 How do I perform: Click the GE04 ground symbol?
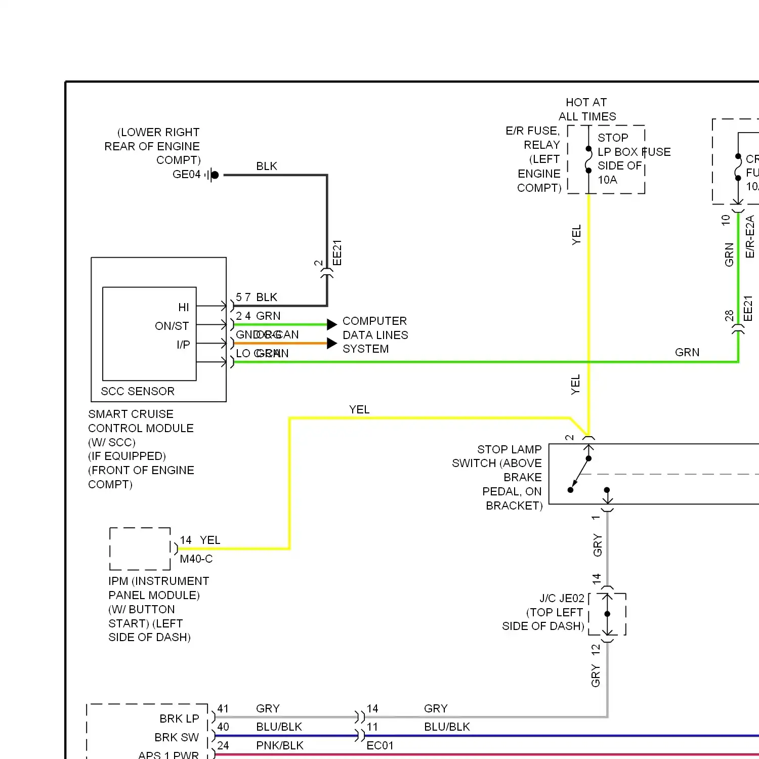tap(213, 175)
